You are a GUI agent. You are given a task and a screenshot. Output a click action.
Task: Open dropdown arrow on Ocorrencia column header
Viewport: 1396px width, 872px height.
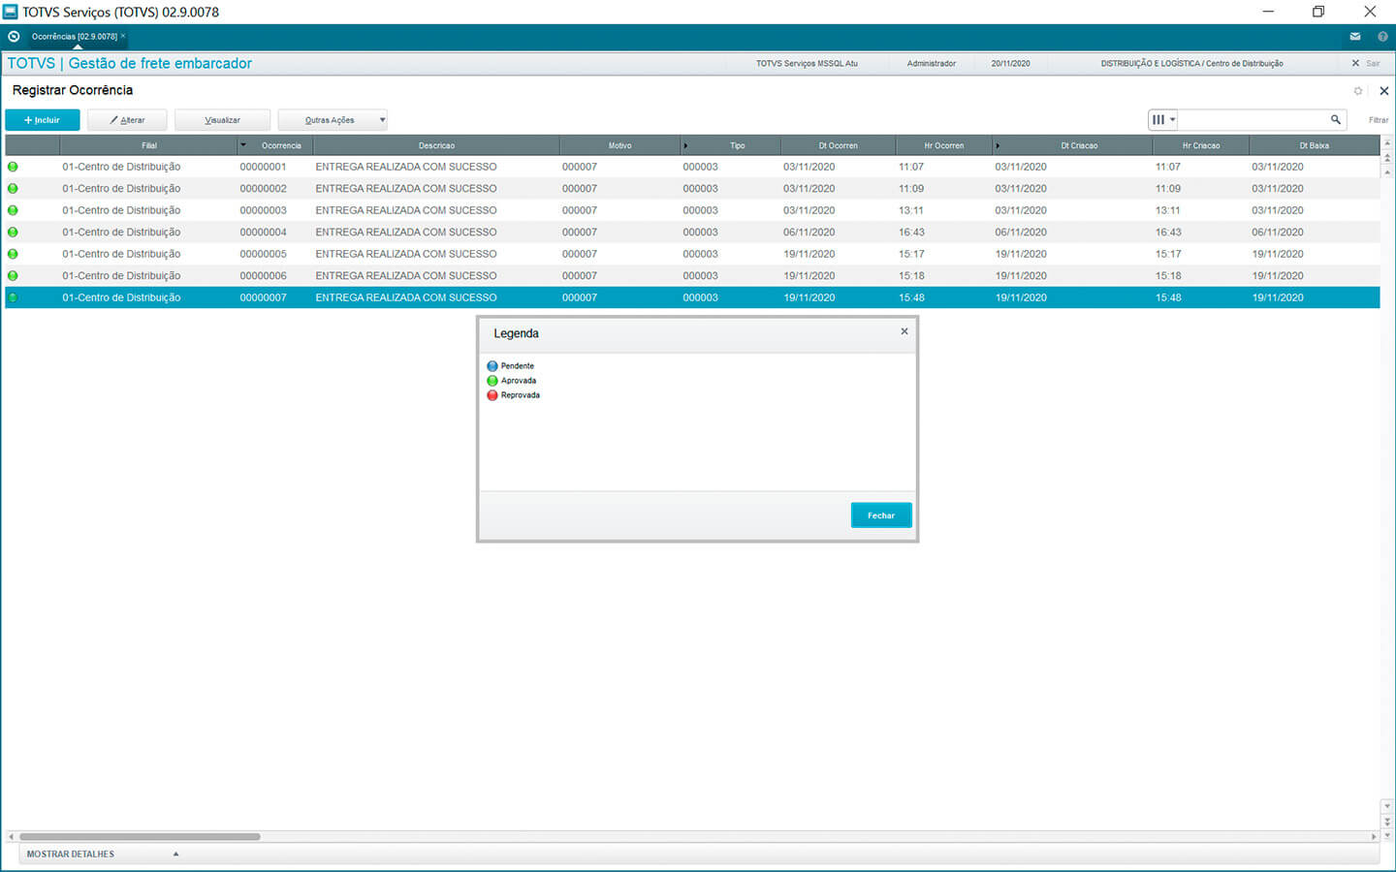(x=243, y=145)
